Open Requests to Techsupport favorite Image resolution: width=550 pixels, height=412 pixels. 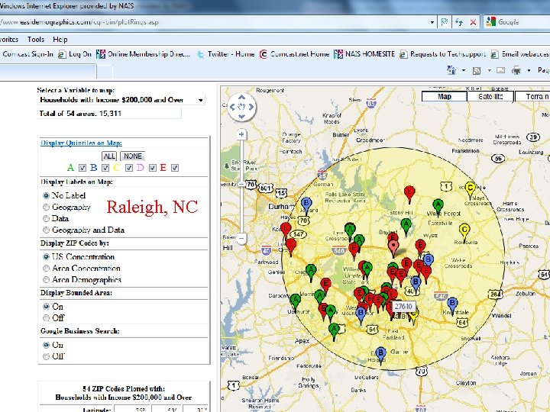(442, 54)
